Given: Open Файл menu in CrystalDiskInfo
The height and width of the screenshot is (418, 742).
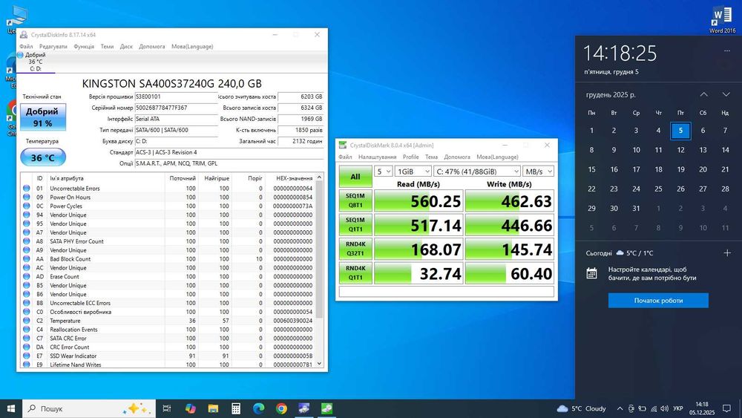Looking at the screenshot, I should tap(26, 46).
